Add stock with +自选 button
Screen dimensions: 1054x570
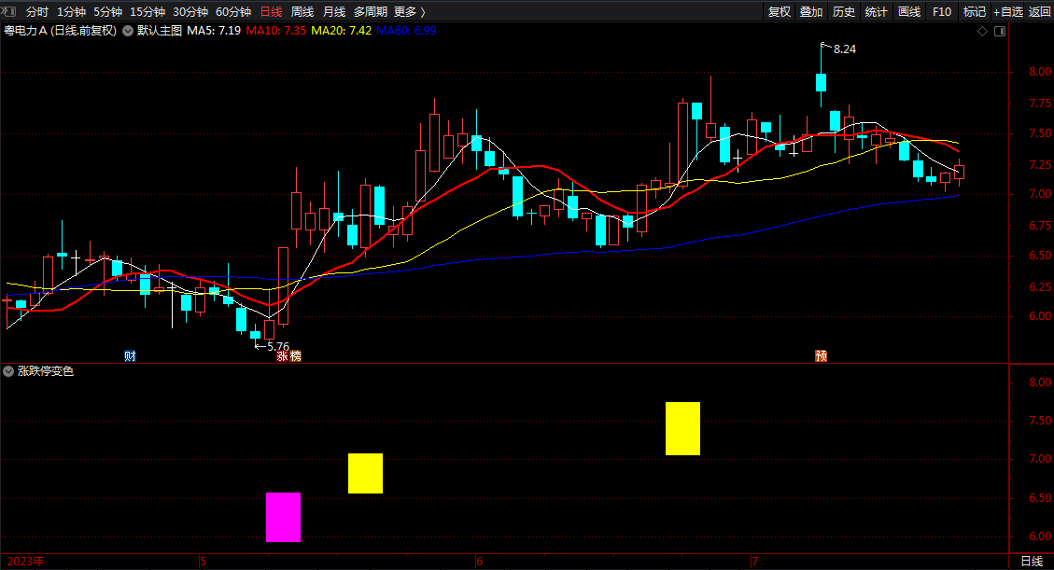[1007, 11]
